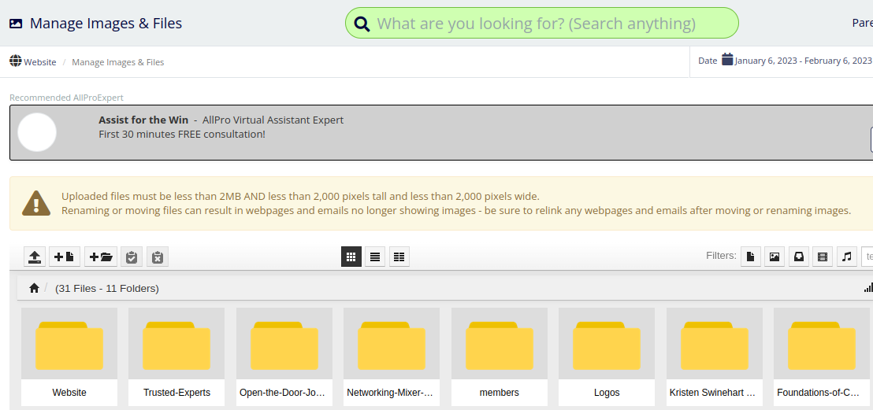Switch to list view
This screenshot has height=410, width=873.
tap(375, 257)
